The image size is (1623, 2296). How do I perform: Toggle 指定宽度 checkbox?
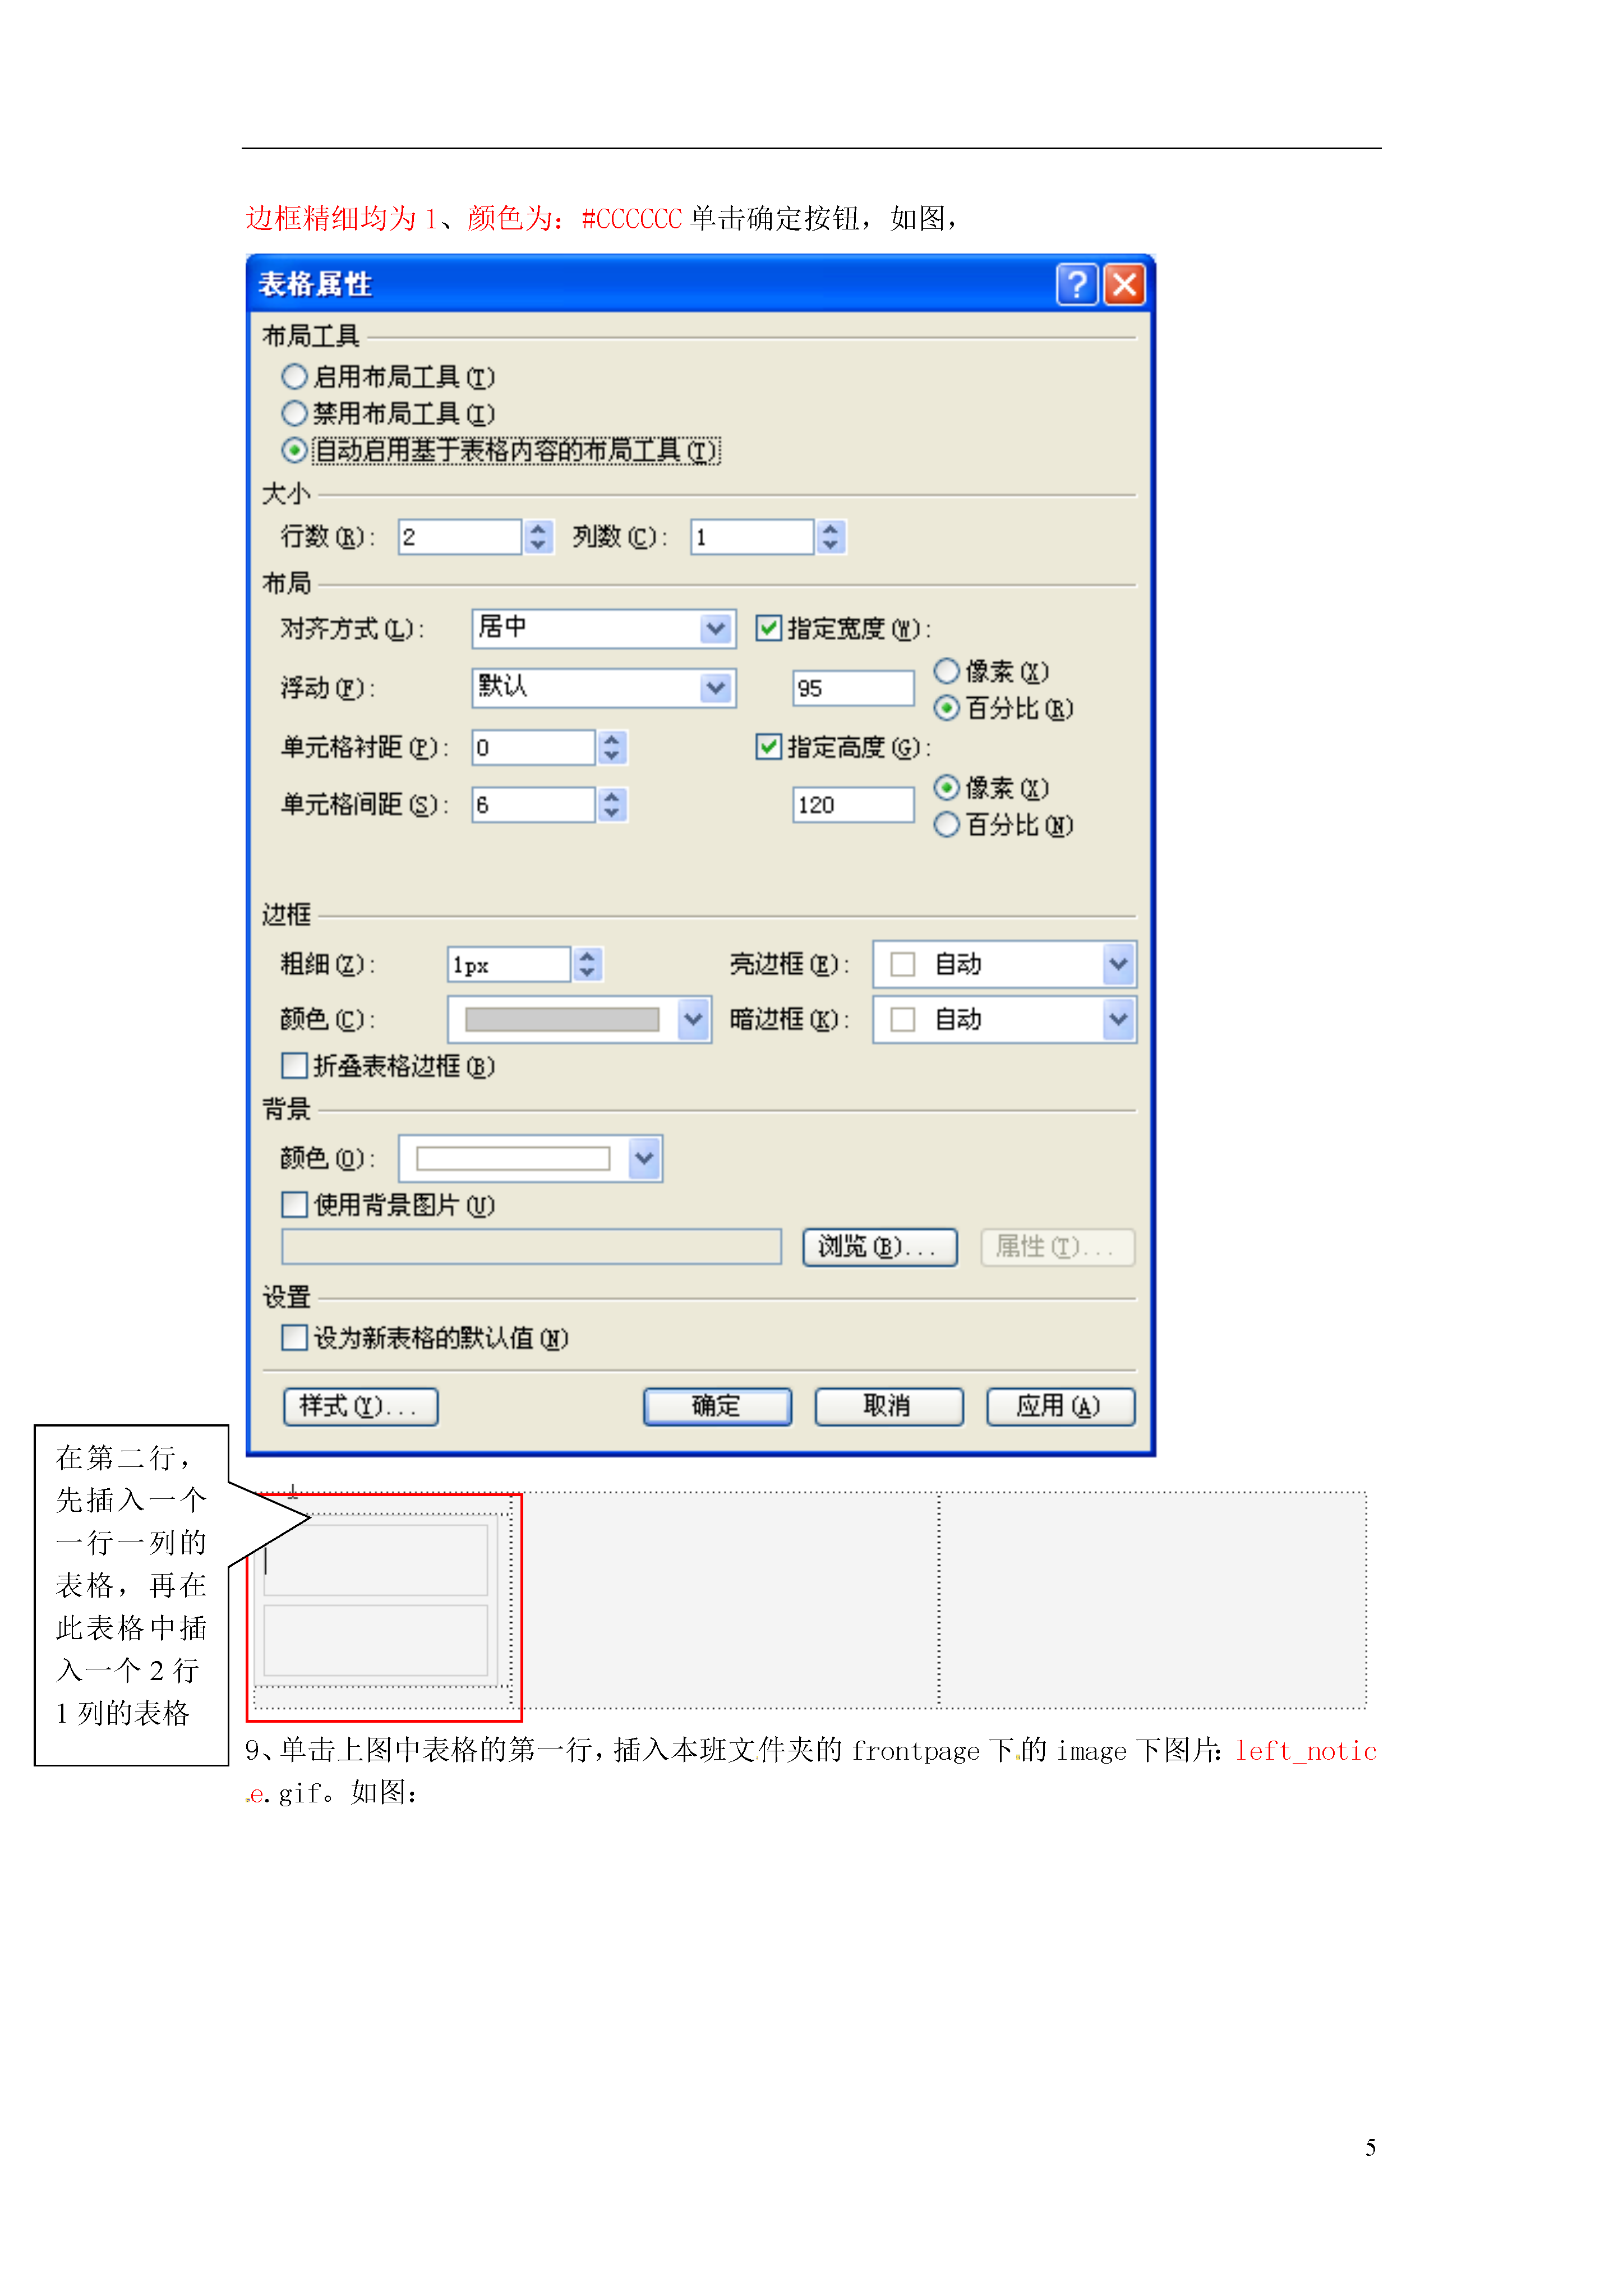768,628
